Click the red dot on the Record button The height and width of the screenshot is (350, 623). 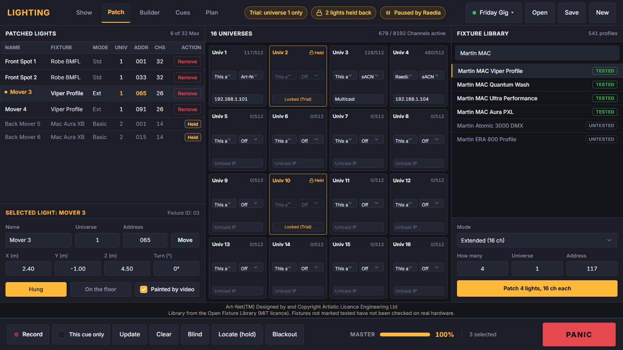coord(16,335)
